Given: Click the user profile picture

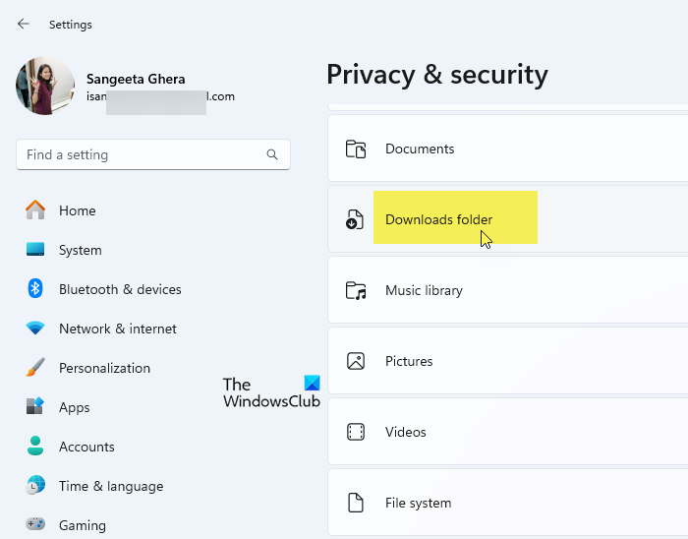Looking at the screenshot, I should (x=45, y=87).
